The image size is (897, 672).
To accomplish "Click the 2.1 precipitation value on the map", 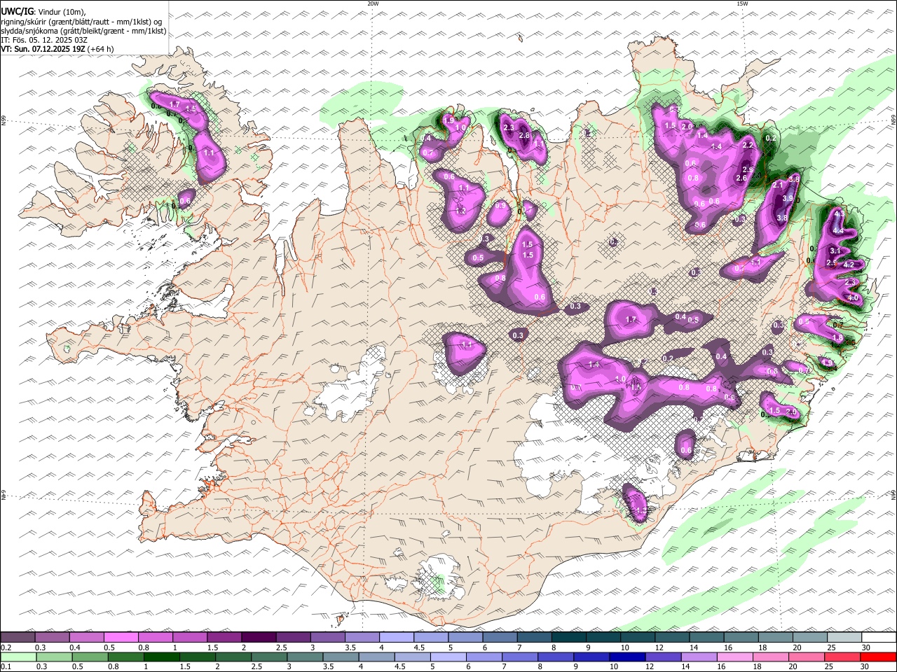I will pos(777,185).
